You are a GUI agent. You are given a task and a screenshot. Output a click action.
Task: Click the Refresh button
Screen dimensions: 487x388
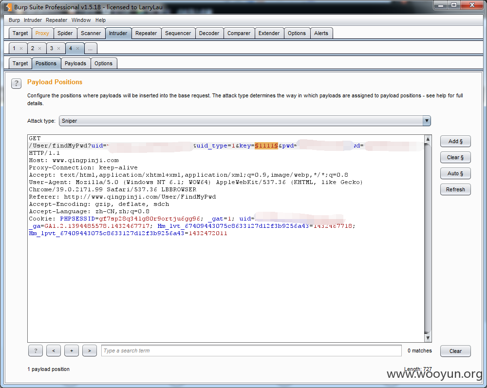click(455, 189)
